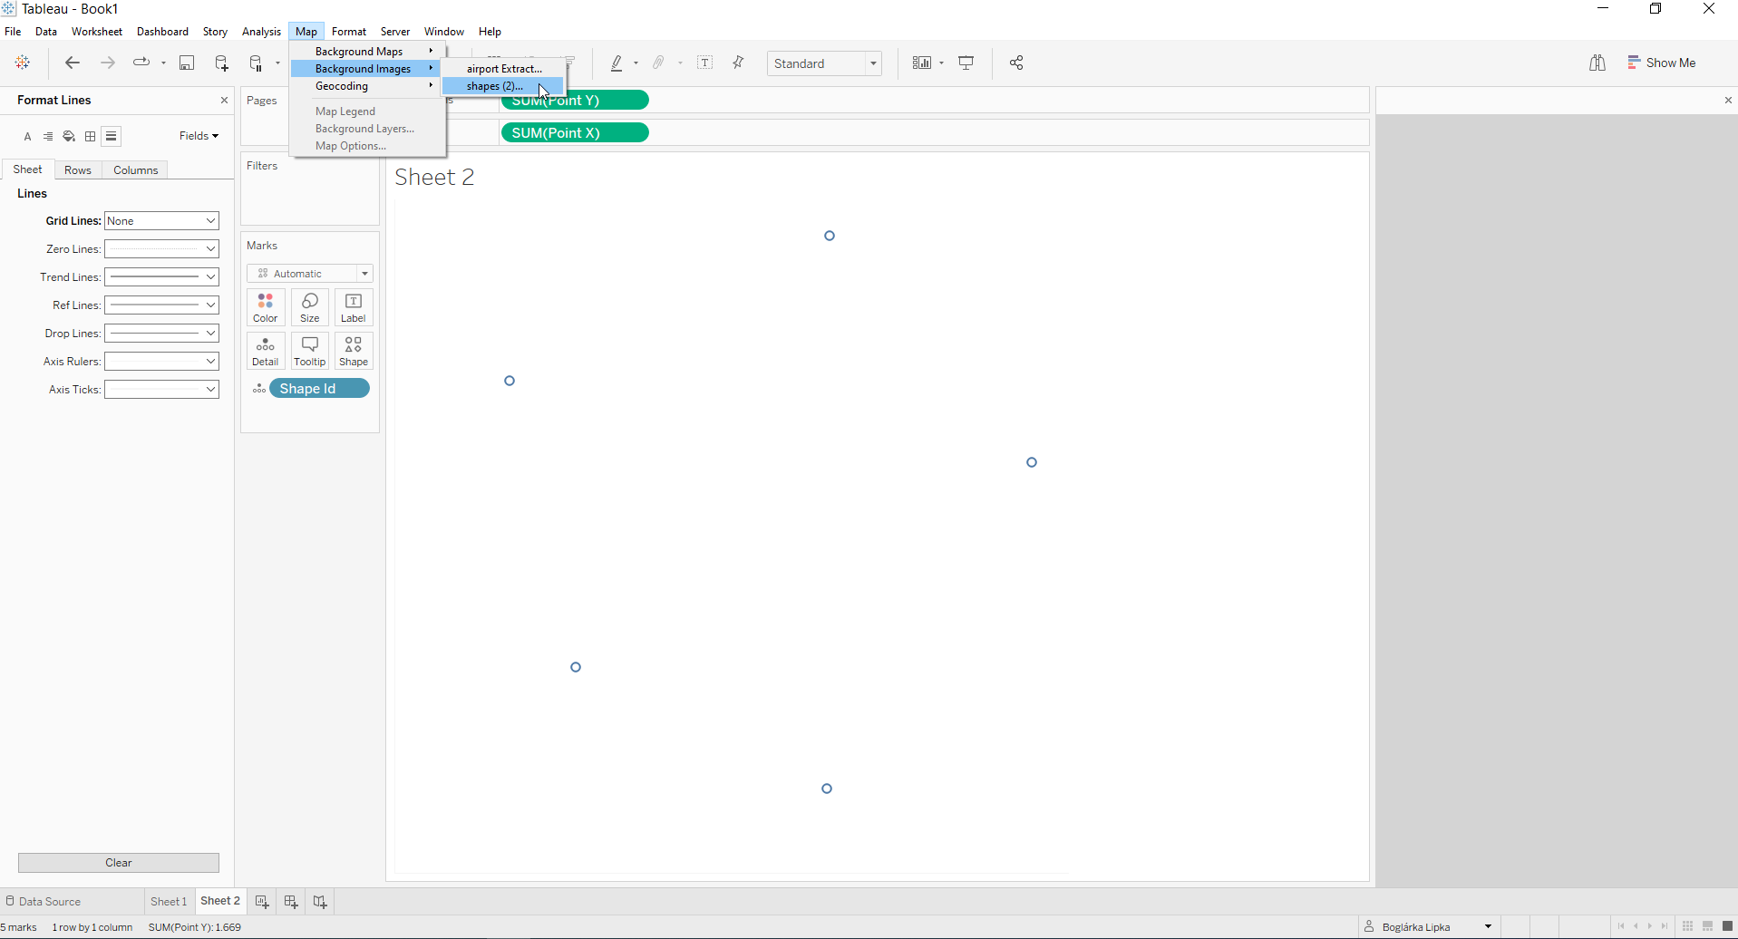This screenshot has height=939, width=1738.
Task: Save the workbook using the disk icon
Action: 187,63
